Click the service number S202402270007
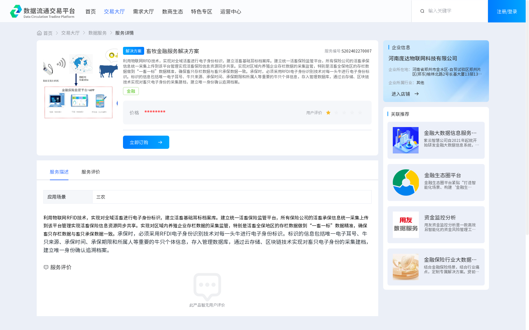 point(356,51)
